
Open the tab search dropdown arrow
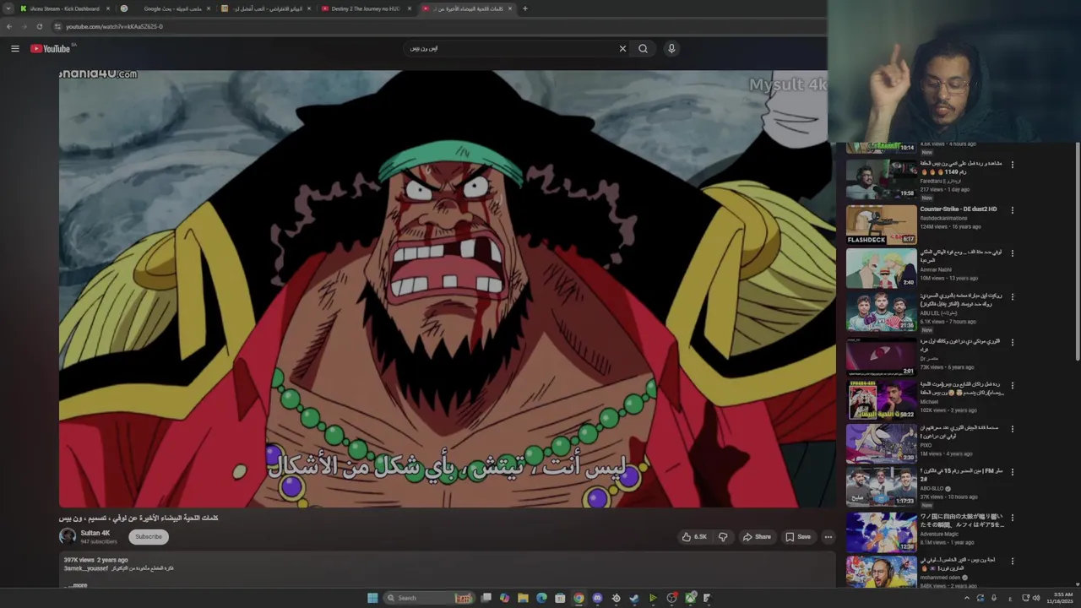click(8, 8)
